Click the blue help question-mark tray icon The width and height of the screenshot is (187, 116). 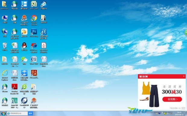[x=160, y=113]
